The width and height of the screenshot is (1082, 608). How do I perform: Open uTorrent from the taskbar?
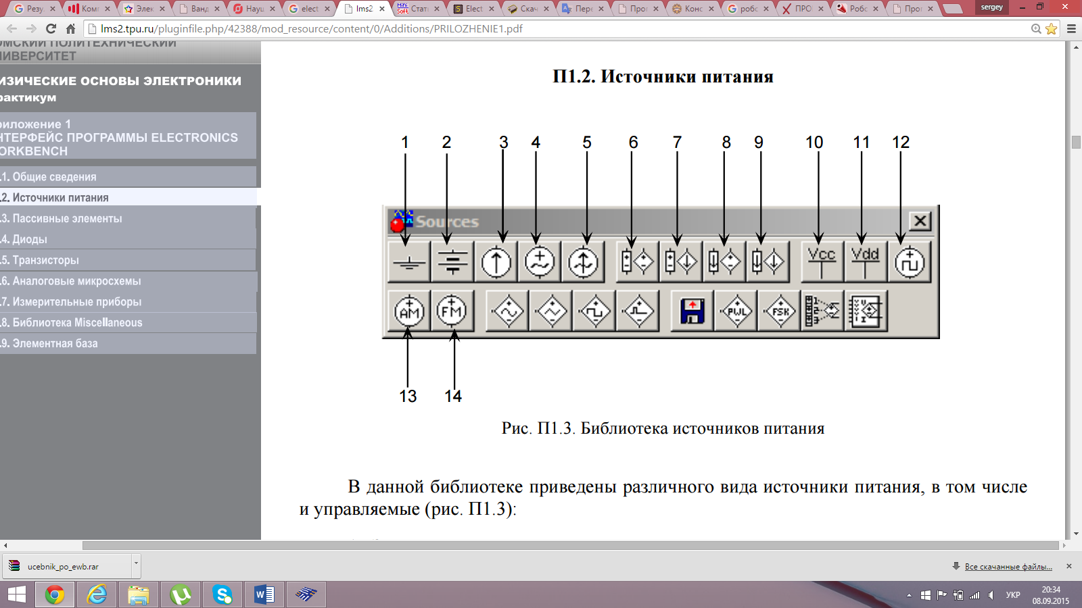pos(180,594)
